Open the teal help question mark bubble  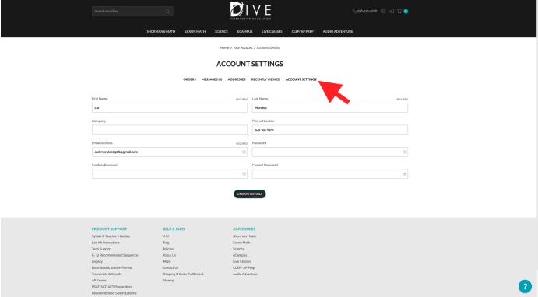525,286
